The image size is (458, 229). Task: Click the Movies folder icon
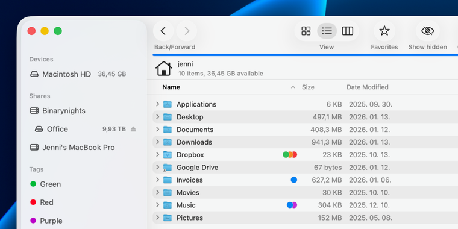coord(168,192)
